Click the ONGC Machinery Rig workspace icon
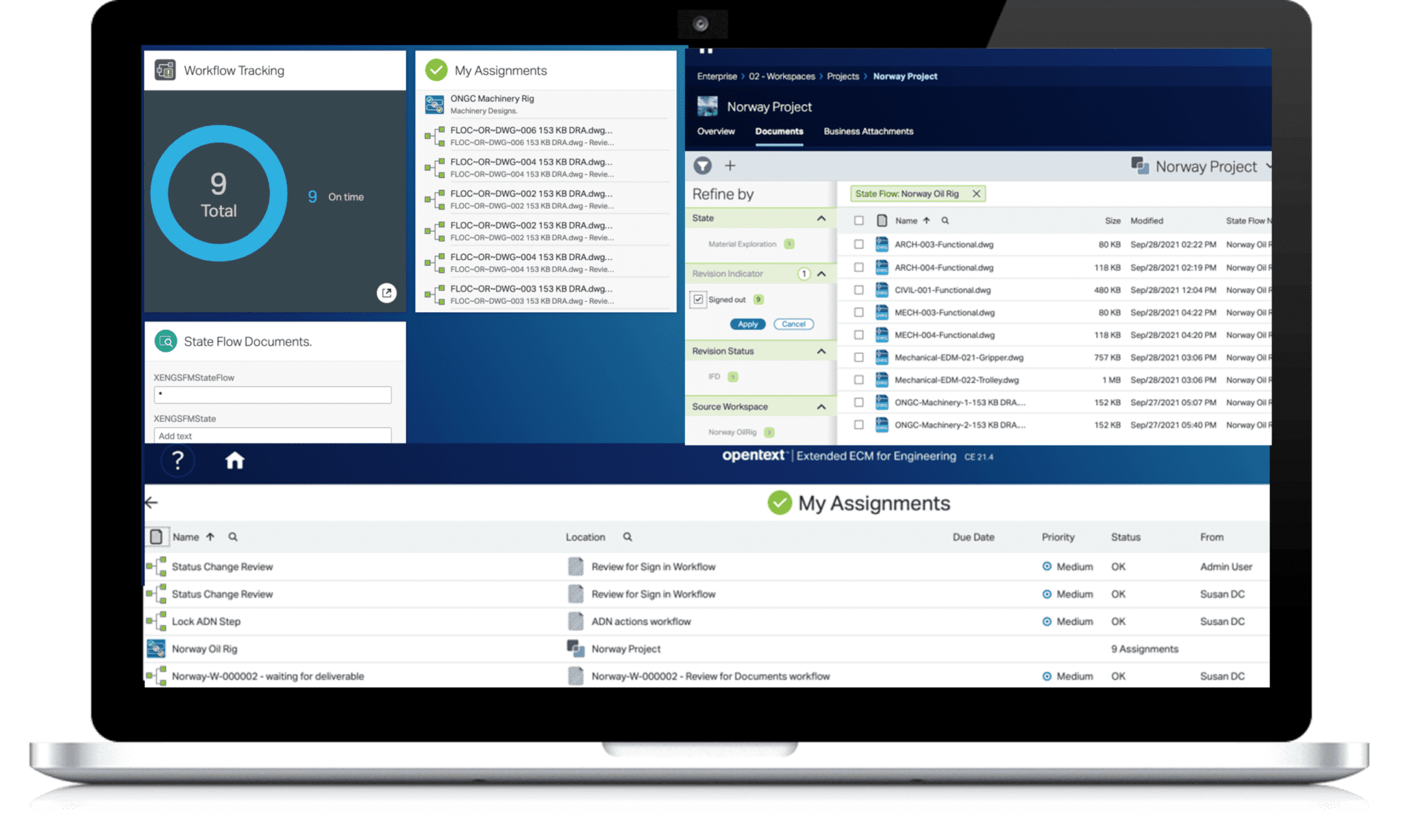This screenshot has height=828, width=1403. [434, 103]
